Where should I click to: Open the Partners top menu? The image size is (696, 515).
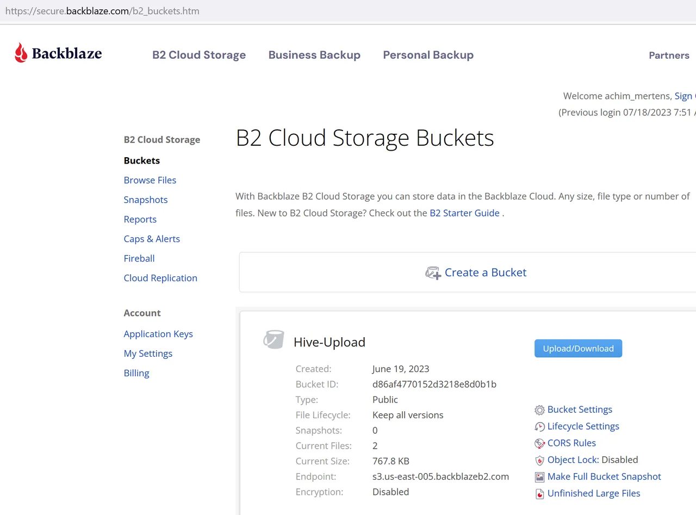coord(669,55)
